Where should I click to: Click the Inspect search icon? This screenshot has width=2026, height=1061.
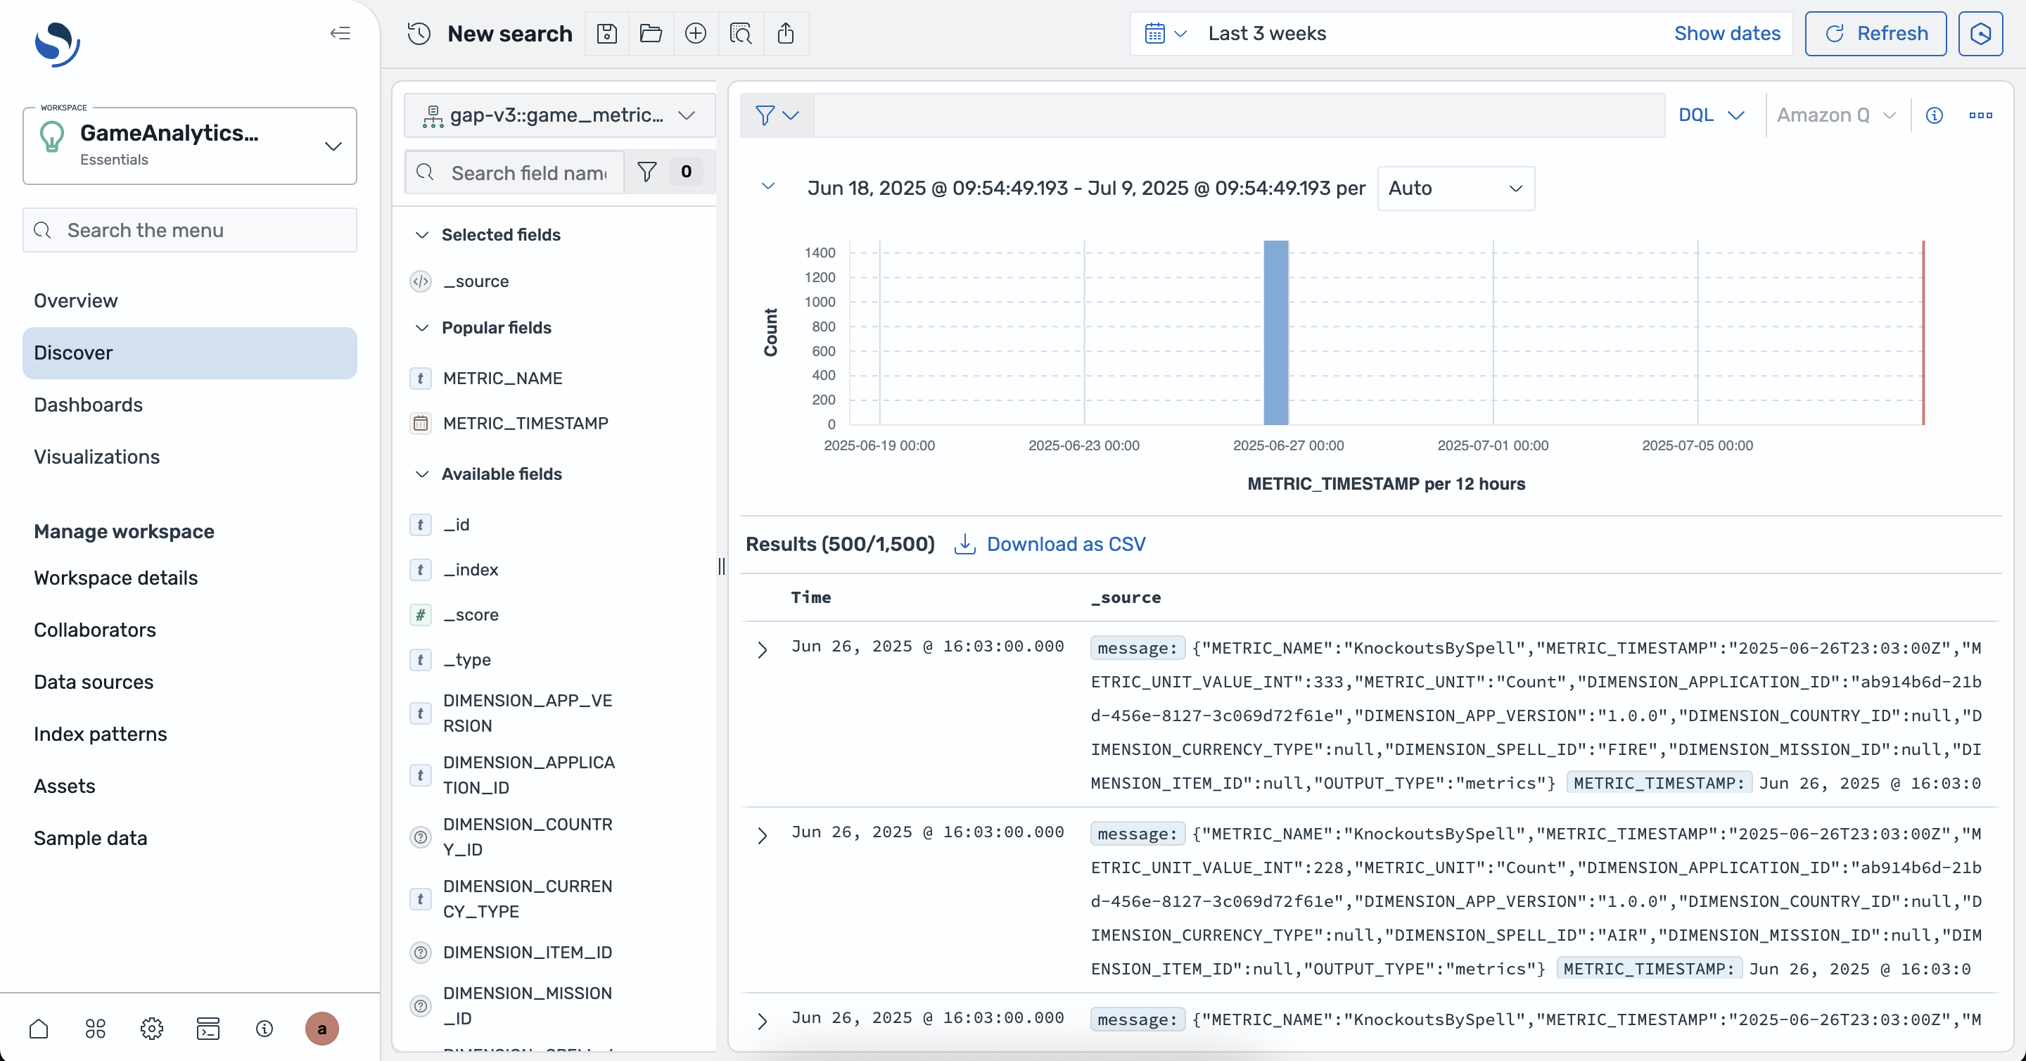point(741,33)
